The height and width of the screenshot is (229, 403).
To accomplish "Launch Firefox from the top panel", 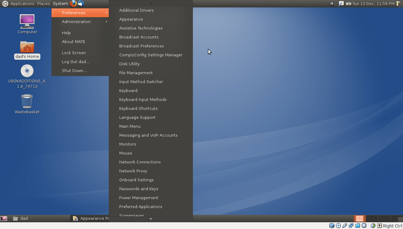I will tap(73, 3).
